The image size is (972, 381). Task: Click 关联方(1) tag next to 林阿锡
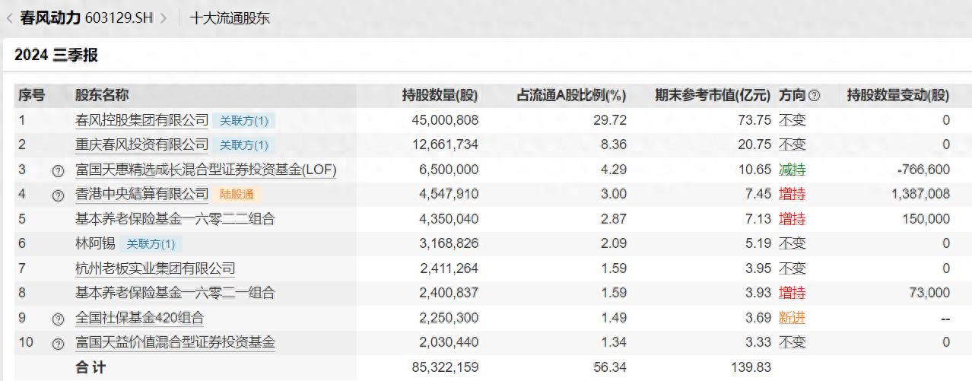[x=151, y=244]
